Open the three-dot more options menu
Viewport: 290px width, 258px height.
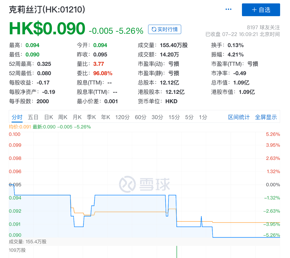pyautogui.click(x=228, y=9)
